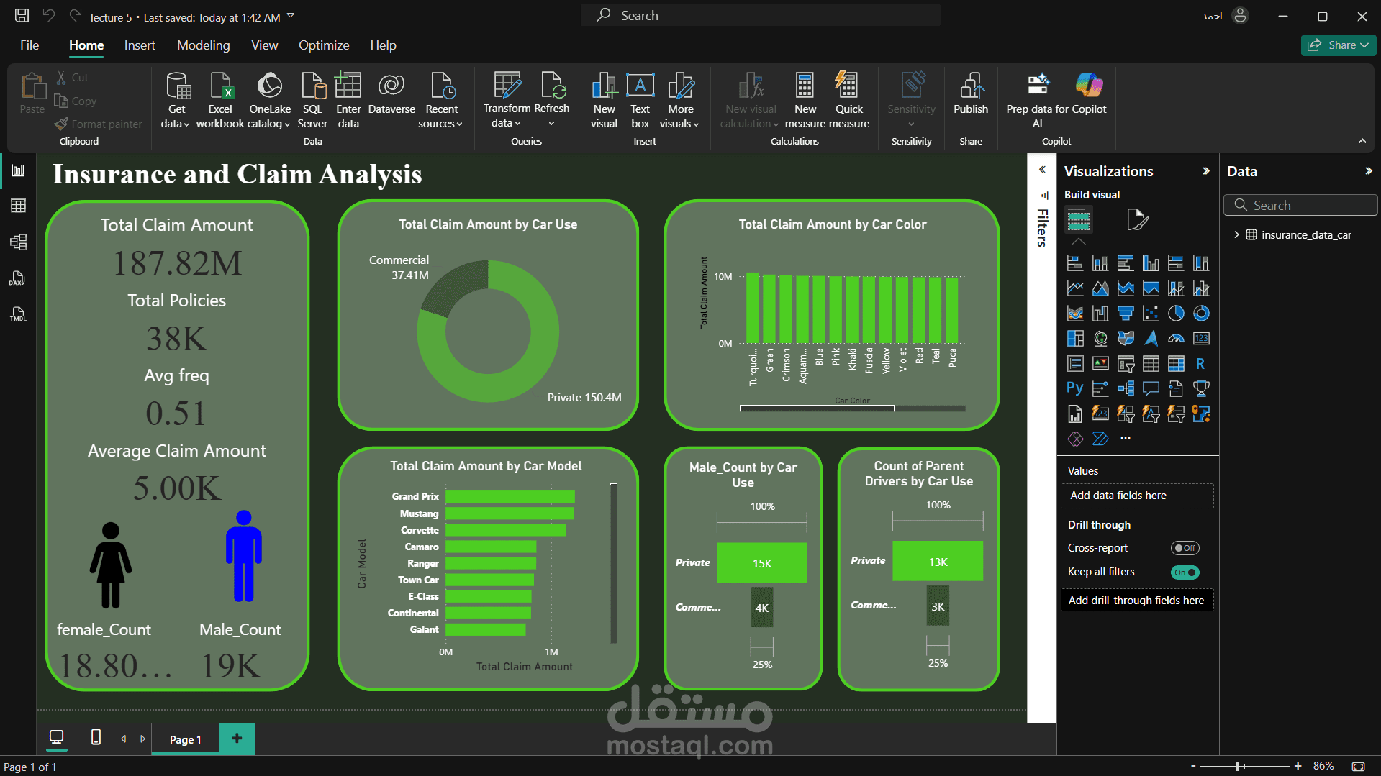Open Help ribbon tab
Viewport: 1381px width, 776px height.
[x=383, y=45]
